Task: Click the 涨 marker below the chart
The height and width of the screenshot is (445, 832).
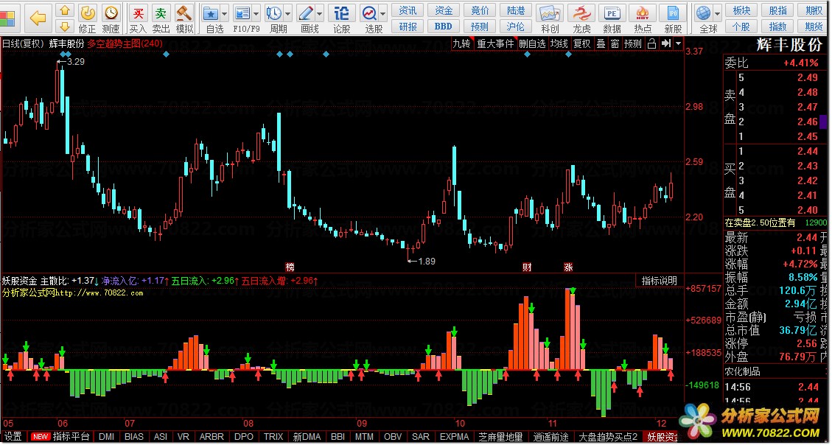Action: 568,267
